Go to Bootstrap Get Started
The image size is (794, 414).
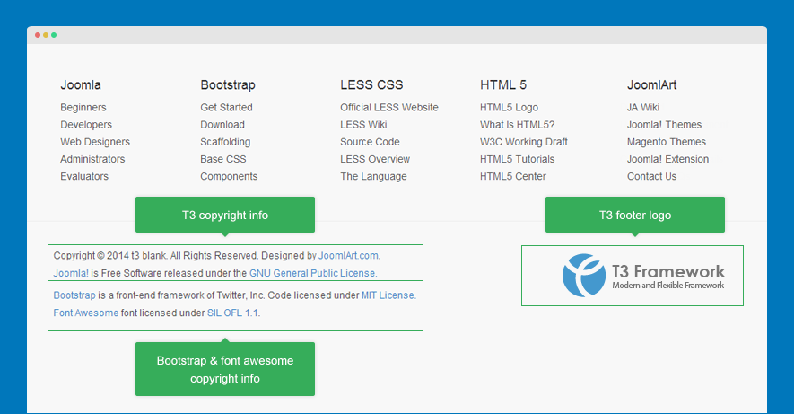tap(226, 108)
